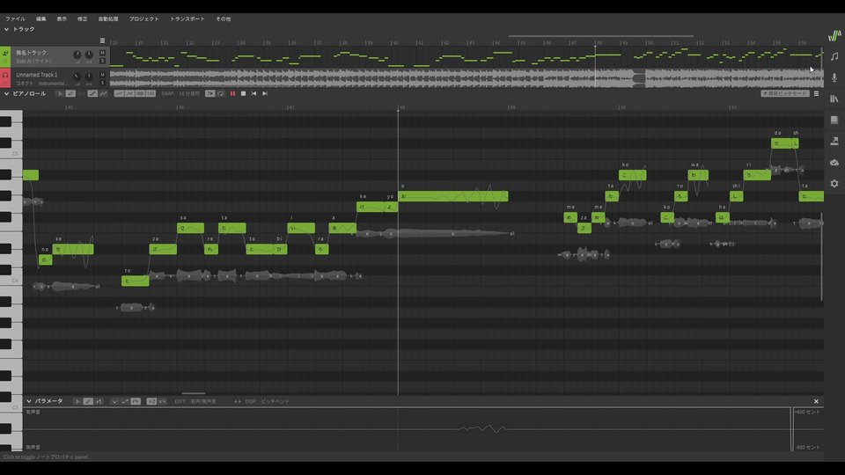Jump to previous position button
The image size is (845, 475).
[253, 94]
